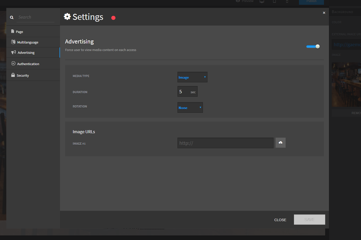
Task: Click the Security padlock icon
Action: 13,75
